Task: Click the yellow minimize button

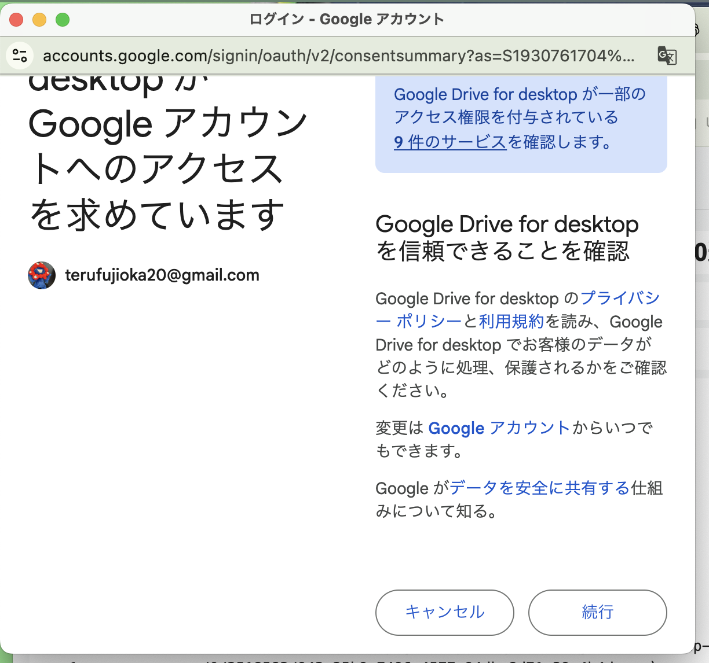Action: coord(39,19)
